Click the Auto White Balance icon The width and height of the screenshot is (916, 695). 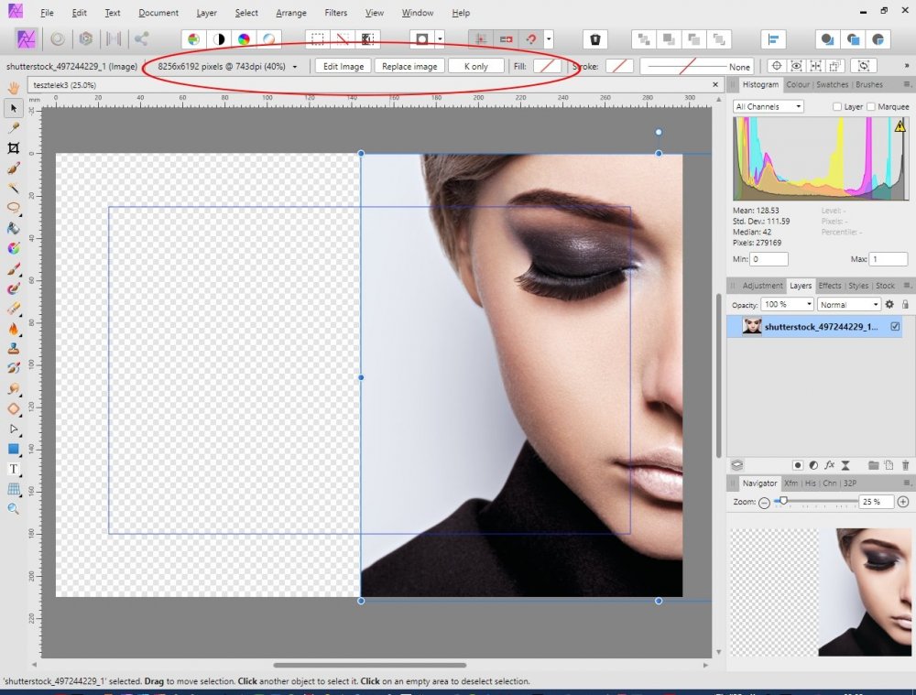268,39
